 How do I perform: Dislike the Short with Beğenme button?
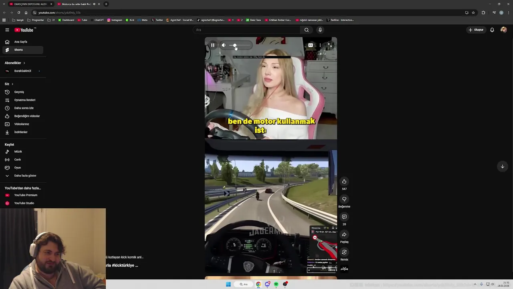pyautogui.click(x=344, y=199)
